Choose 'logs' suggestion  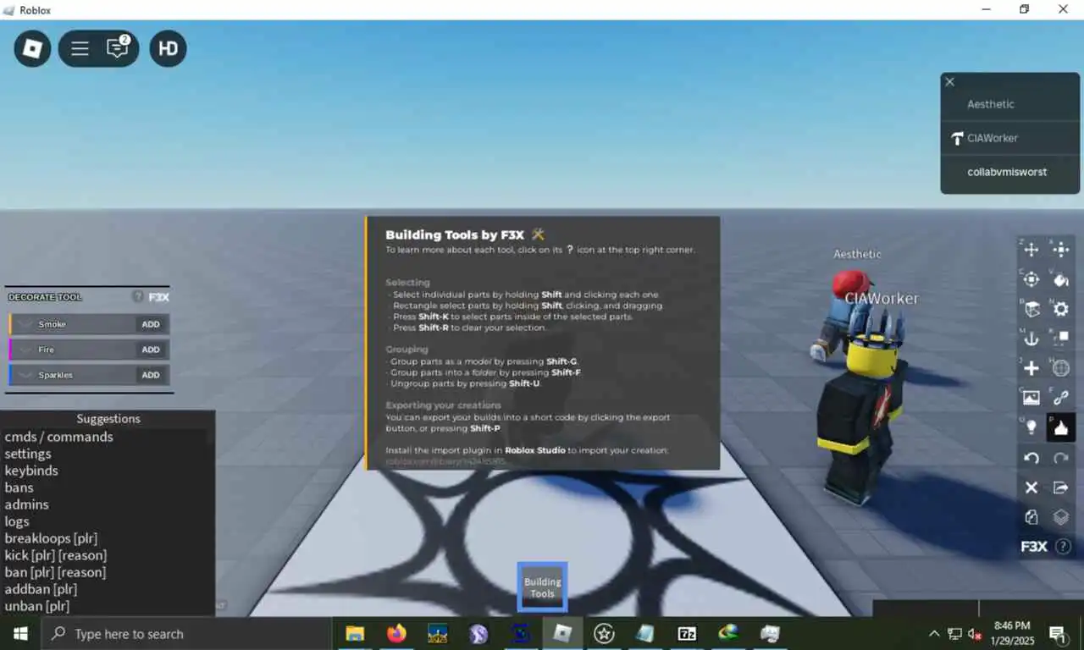(17, 521)
